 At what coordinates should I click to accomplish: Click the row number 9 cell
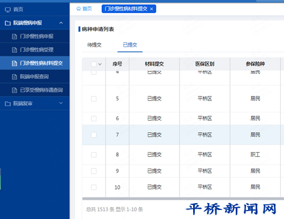point(117,171)
